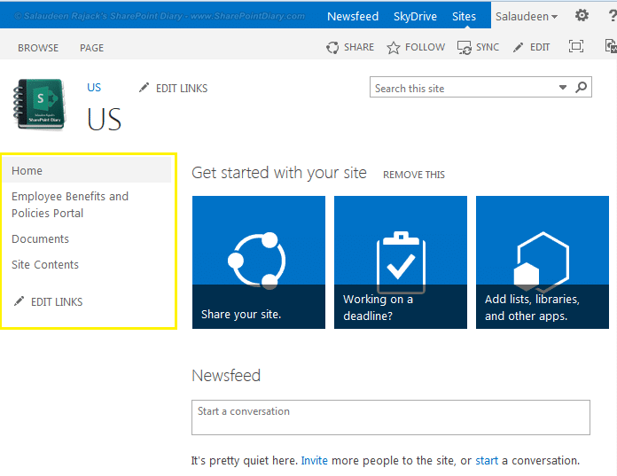Click the FOLLOW ribbon label

tap(425, 47)
